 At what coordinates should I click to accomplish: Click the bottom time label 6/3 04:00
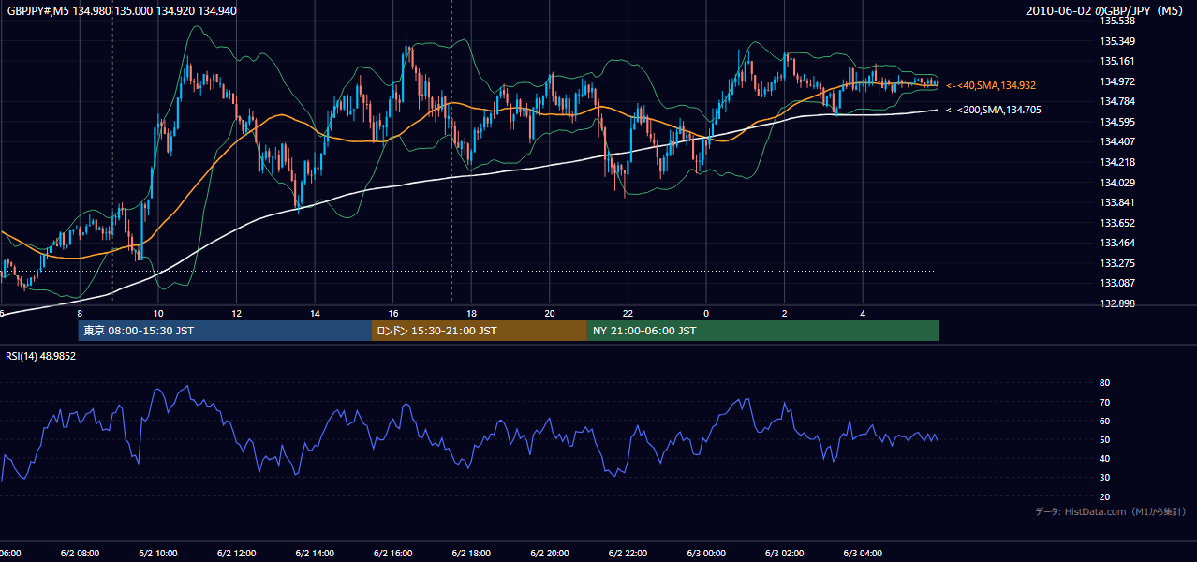coord(864,554)
